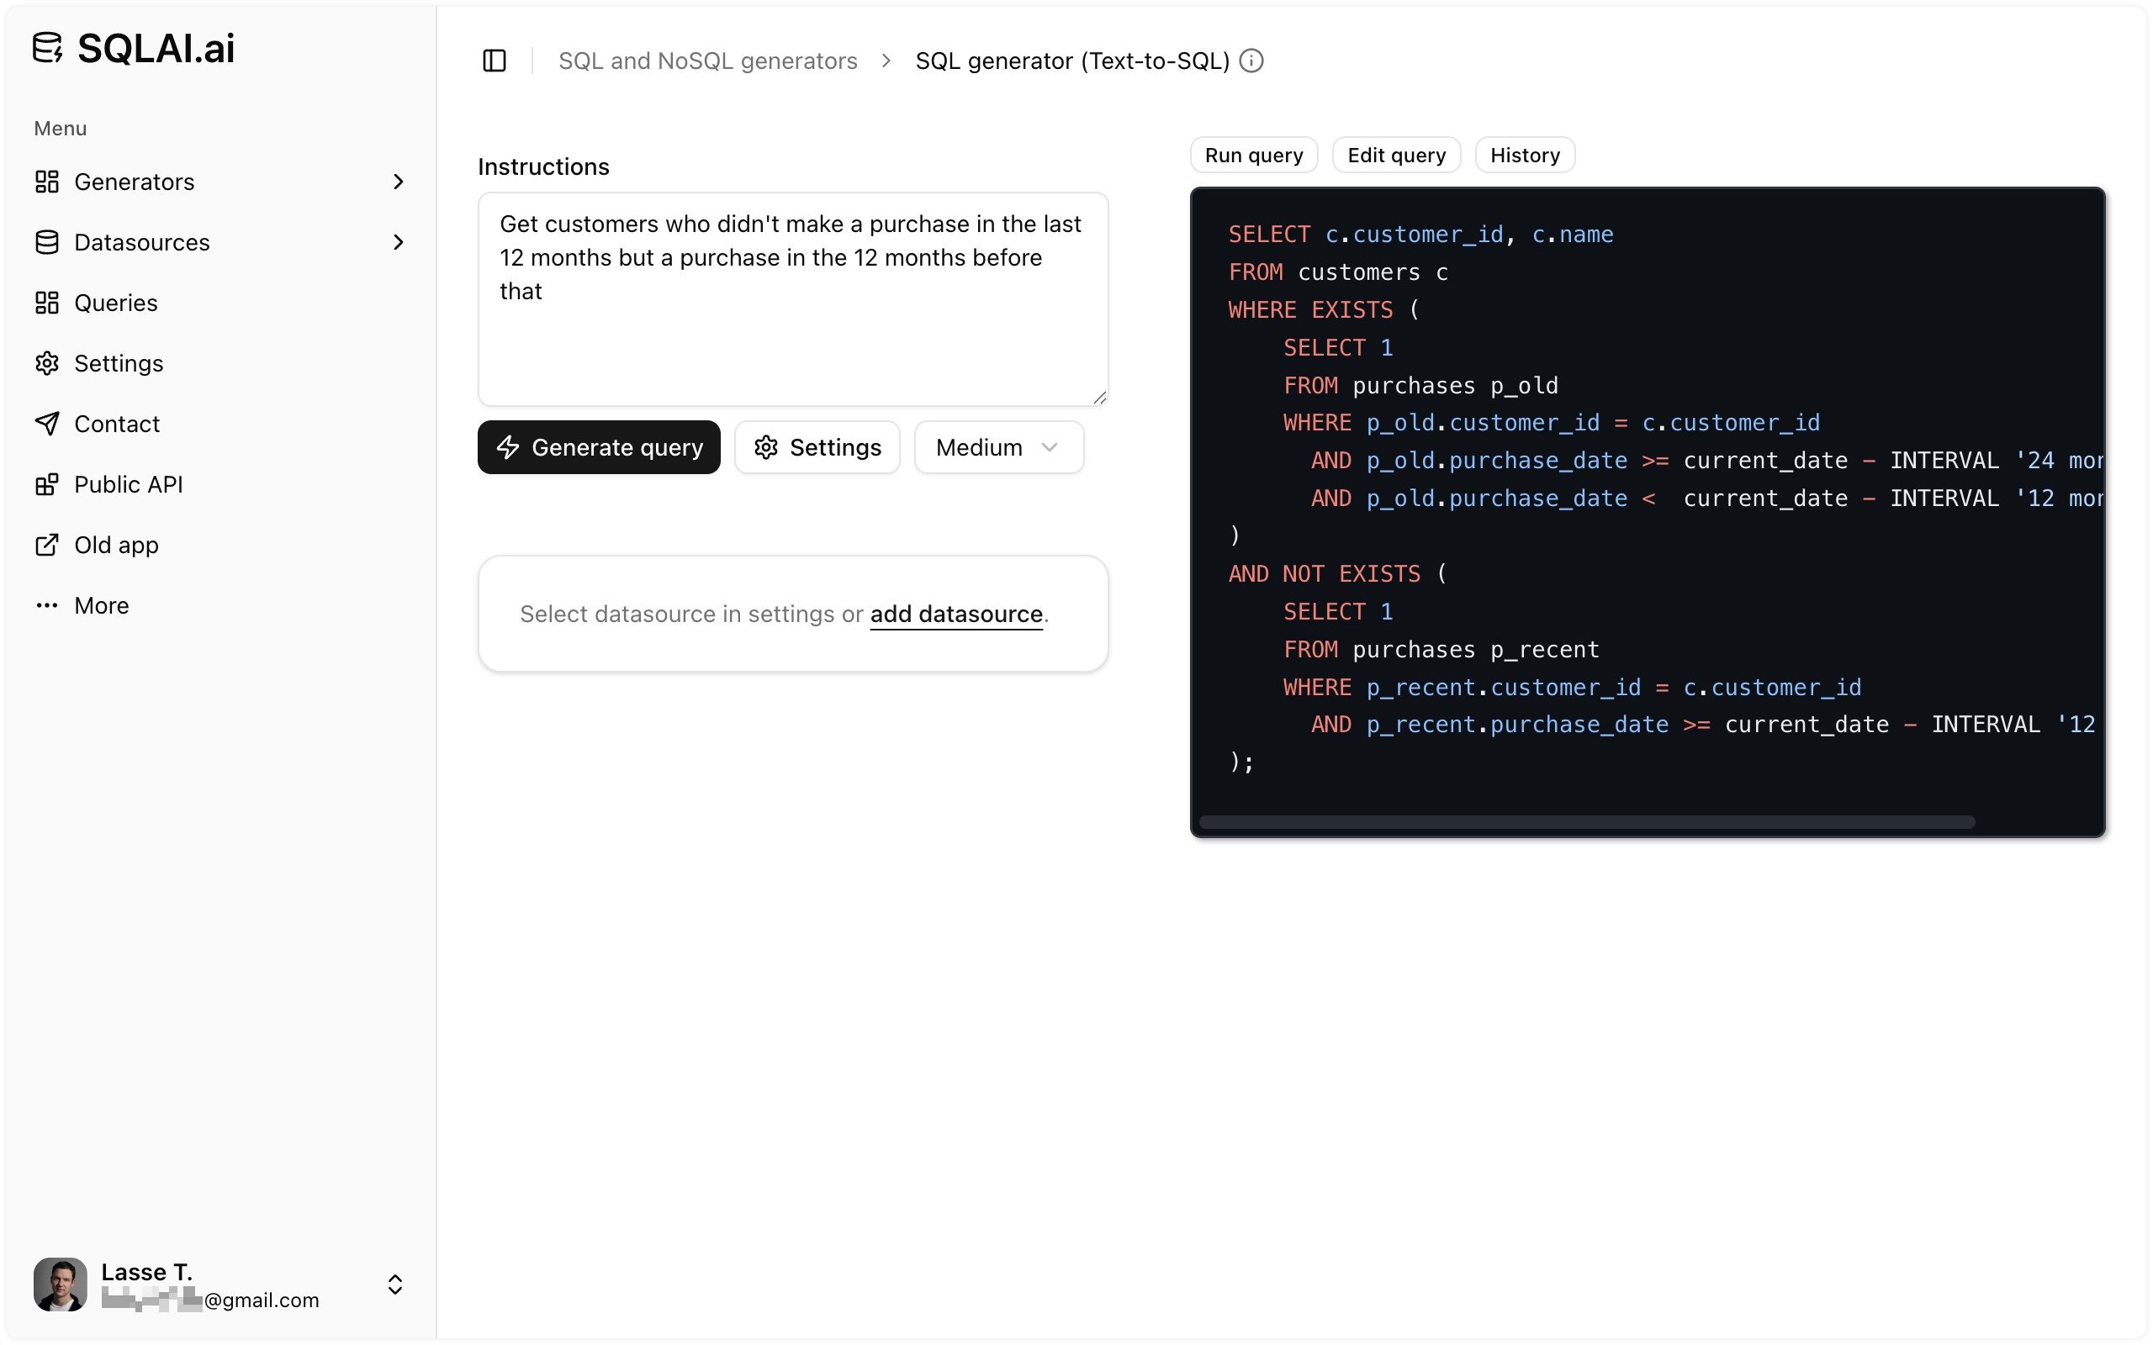The width and height of the screenshot is (2153, 1345).
Task: Click the Settings gear icon in sidebar
Action: (49, 363)
